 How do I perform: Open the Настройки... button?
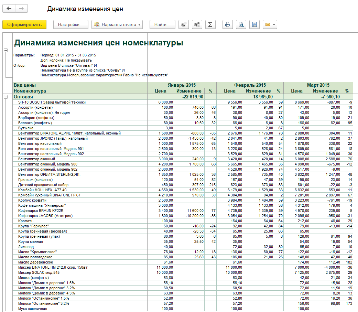click(71, 24)
